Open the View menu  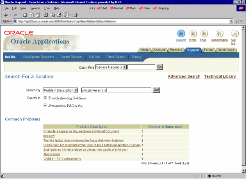point(23,8)
